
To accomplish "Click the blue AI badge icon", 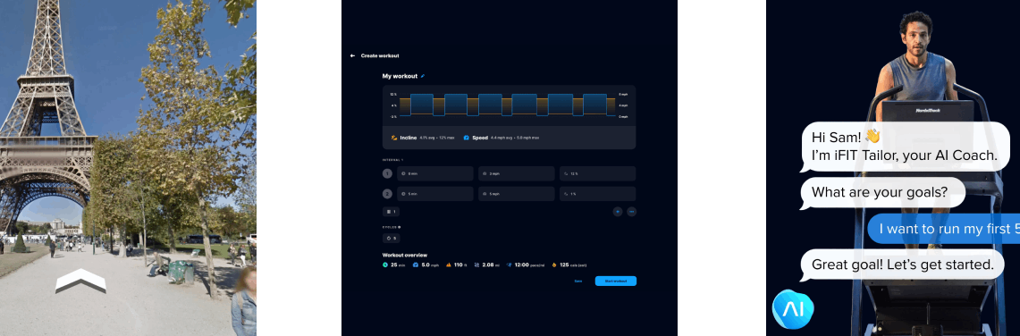I will click(793, 308).
